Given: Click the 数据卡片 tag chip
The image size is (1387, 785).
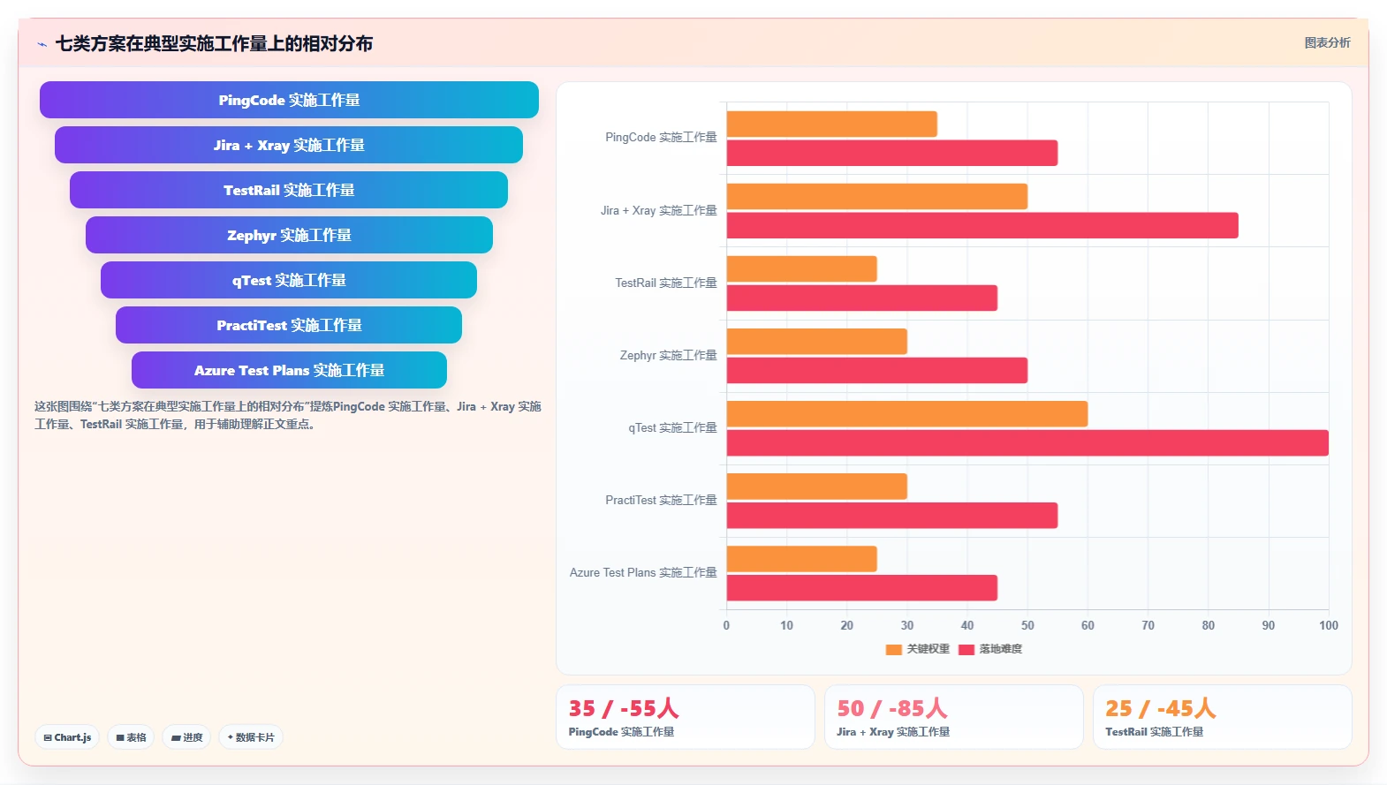Looking at the screenshot, I should (x=251, y=737).
